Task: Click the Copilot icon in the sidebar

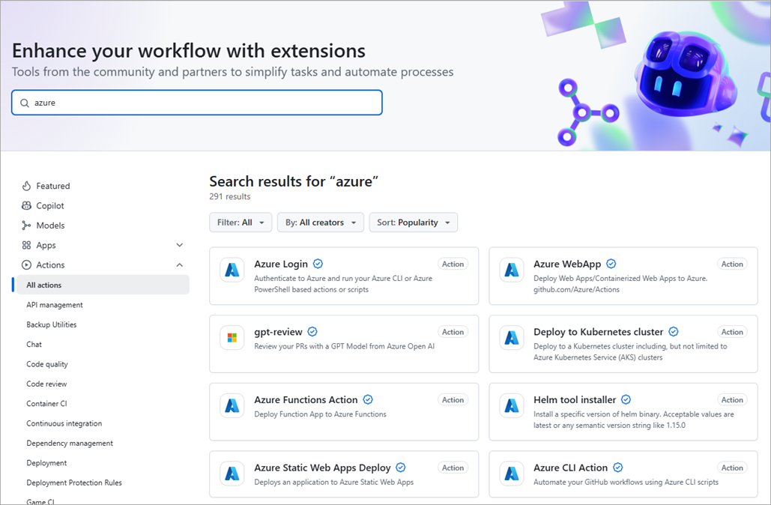Action: (27, 205)
